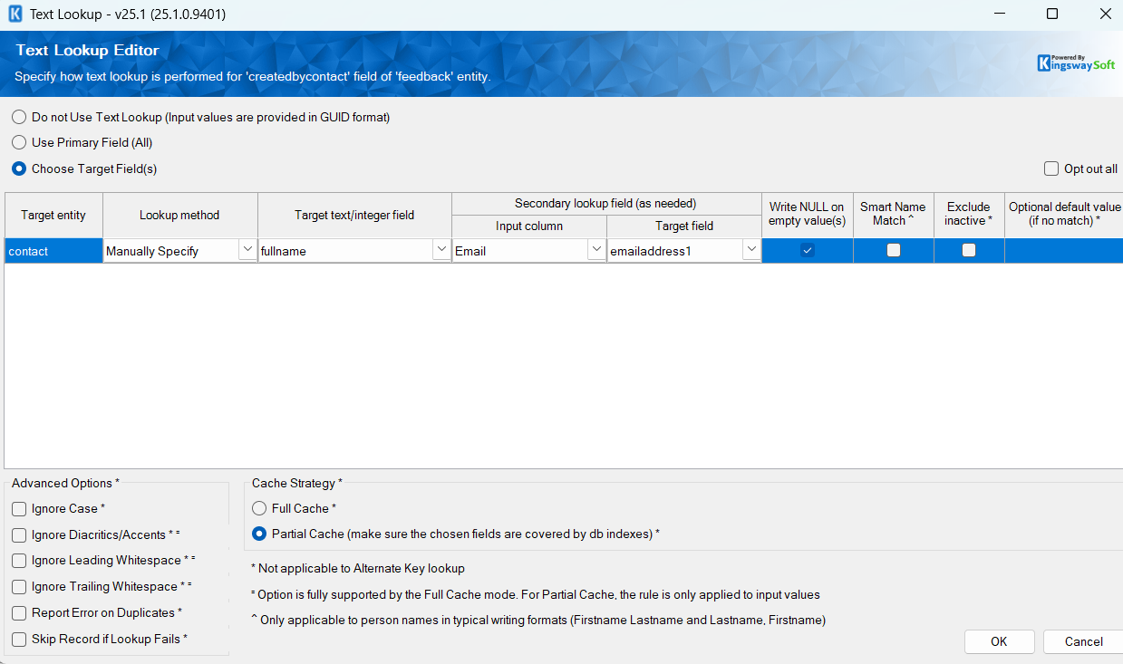The image size is (1123, 664).
Task: Click the Cache Strategy group label
Action: point(297,483)
